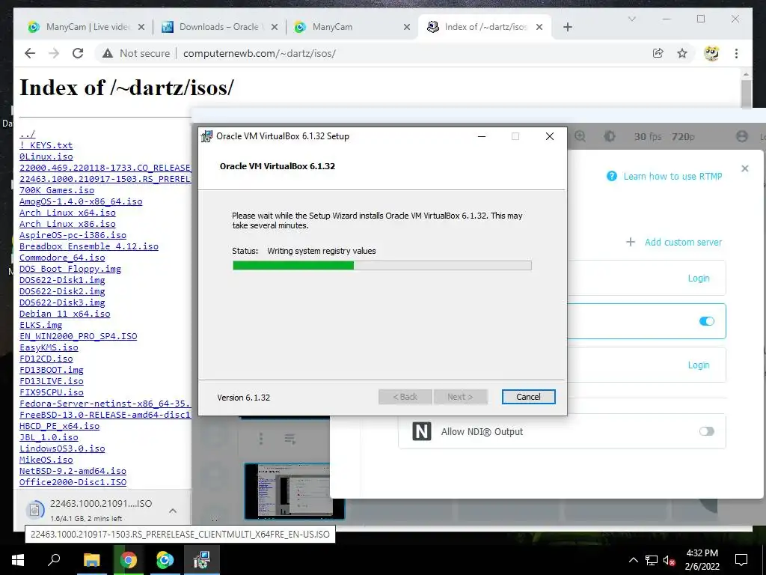Open the Windows Start menu
The image size is (766, 575).
[x=18, y=560]
